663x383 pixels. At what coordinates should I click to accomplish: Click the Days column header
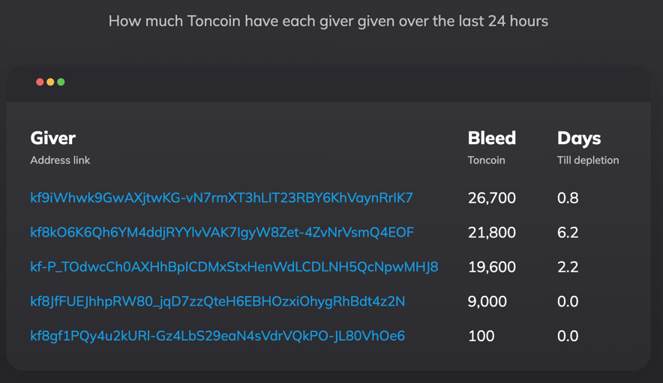[579, 138]
